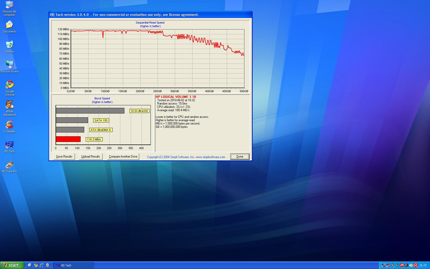The image size is (430, 269).
Task: Click the CPU utilization: 3% text
Action: [x=174, y=107]
